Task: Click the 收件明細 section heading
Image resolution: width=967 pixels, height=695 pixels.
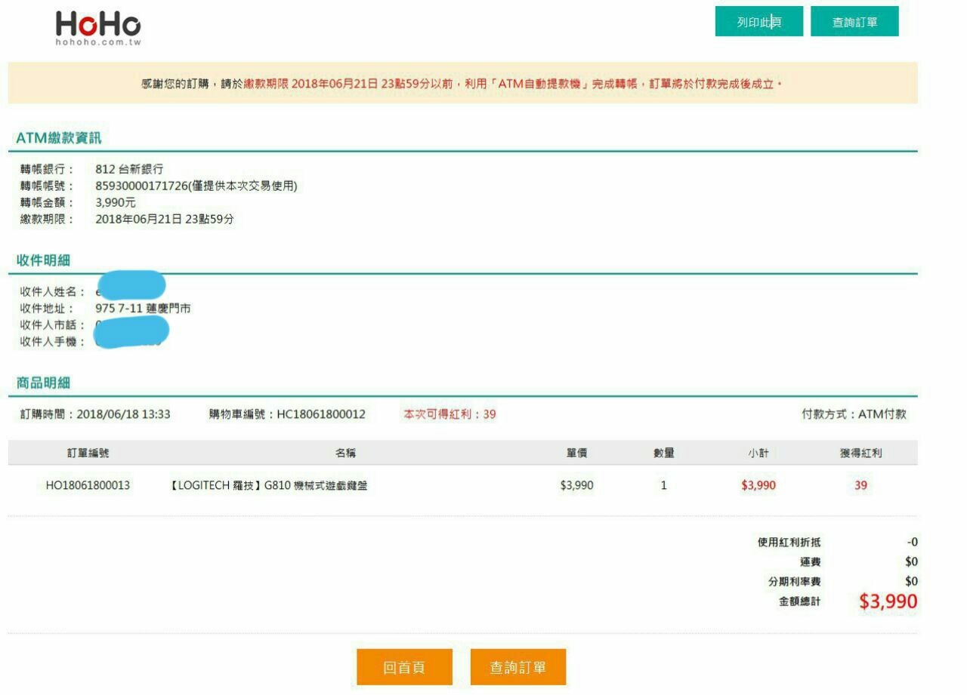Action: click(43, 260)
